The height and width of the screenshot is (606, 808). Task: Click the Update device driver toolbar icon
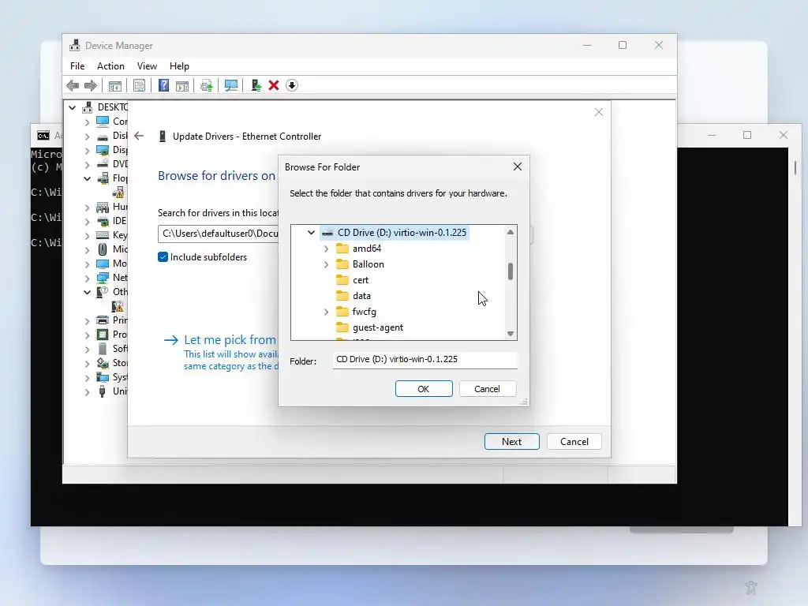point(206,85)
